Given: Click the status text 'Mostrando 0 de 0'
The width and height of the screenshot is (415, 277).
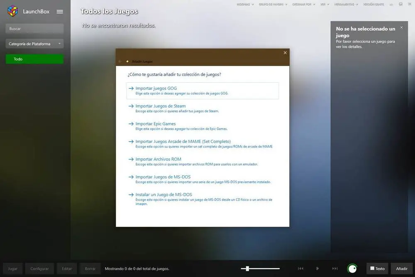Looking at the screenshot, I should (137, 269).
